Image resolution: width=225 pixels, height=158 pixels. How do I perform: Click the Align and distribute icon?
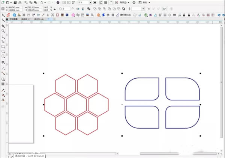click(165, 9)
